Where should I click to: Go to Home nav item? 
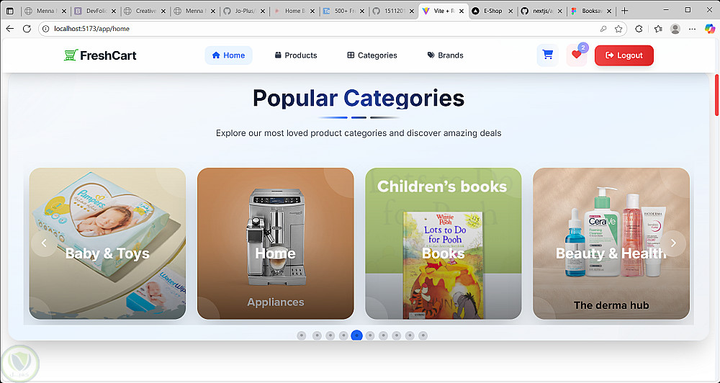tap(229, 55)
